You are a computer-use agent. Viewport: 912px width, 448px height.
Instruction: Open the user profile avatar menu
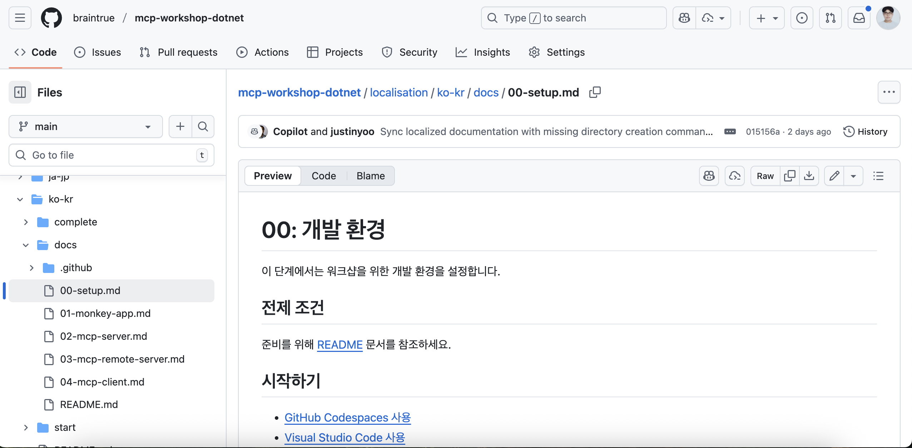click(x=888, y=18)
